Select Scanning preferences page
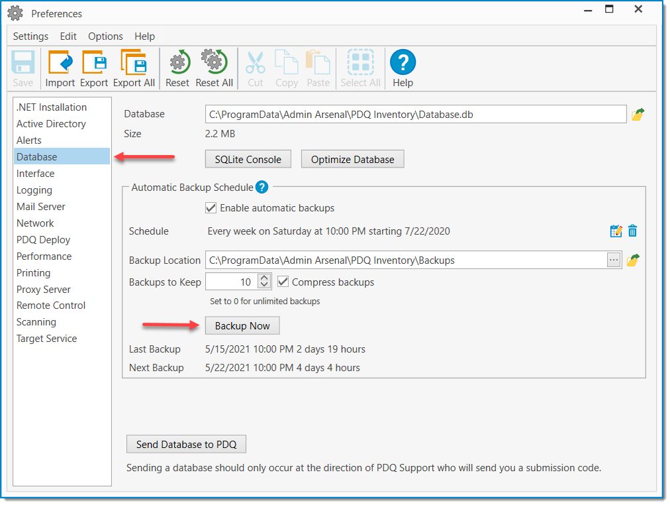 (x=62, y=322)
